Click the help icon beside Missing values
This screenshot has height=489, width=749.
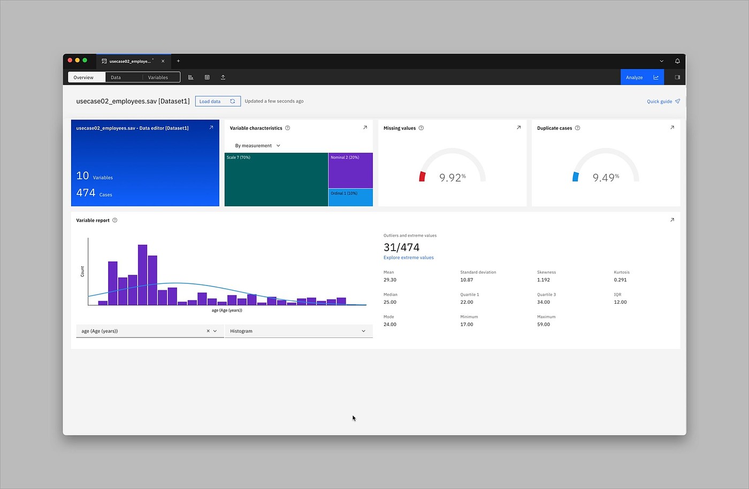click(x=421, y=128)
